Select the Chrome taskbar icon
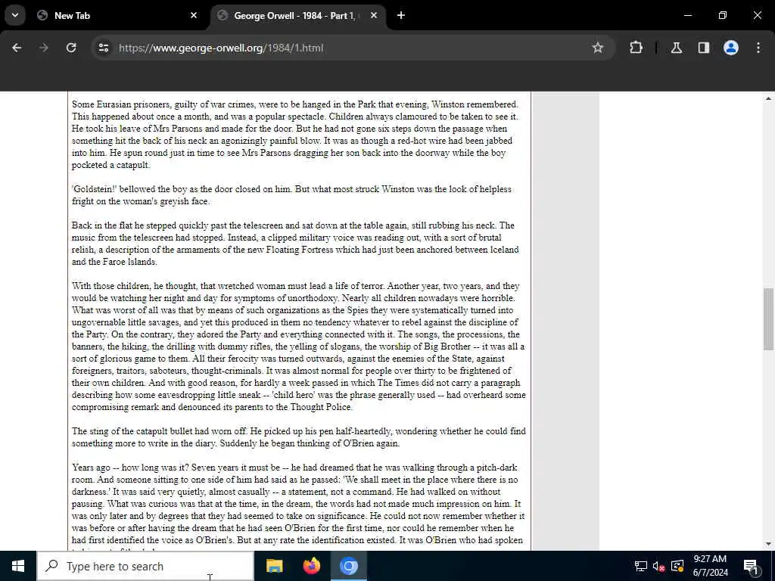 tap(348, 566)
